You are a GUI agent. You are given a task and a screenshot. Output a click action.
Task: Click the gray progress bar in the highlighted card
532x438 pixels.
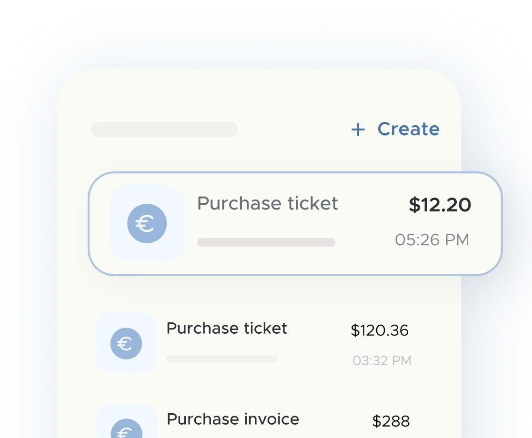coord(265,242)
